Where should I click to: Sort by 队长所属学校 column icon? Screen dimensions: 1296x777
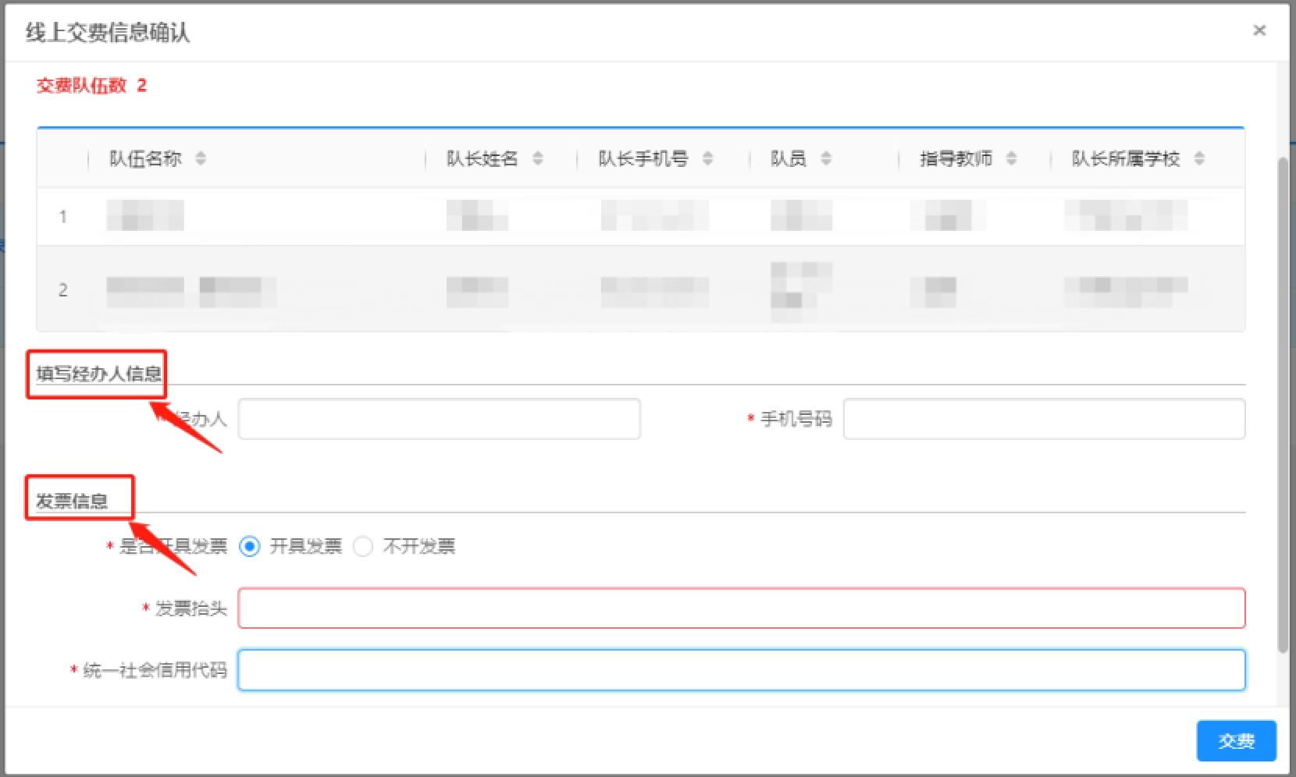pyautogui.click(x=1199, y=158)
